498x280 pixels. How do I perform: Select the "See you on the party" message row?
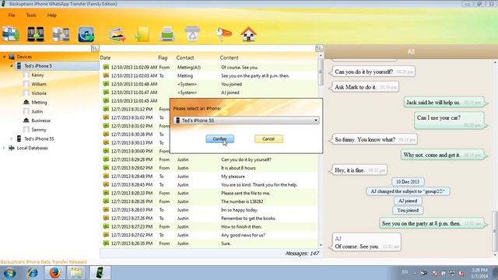209,76
